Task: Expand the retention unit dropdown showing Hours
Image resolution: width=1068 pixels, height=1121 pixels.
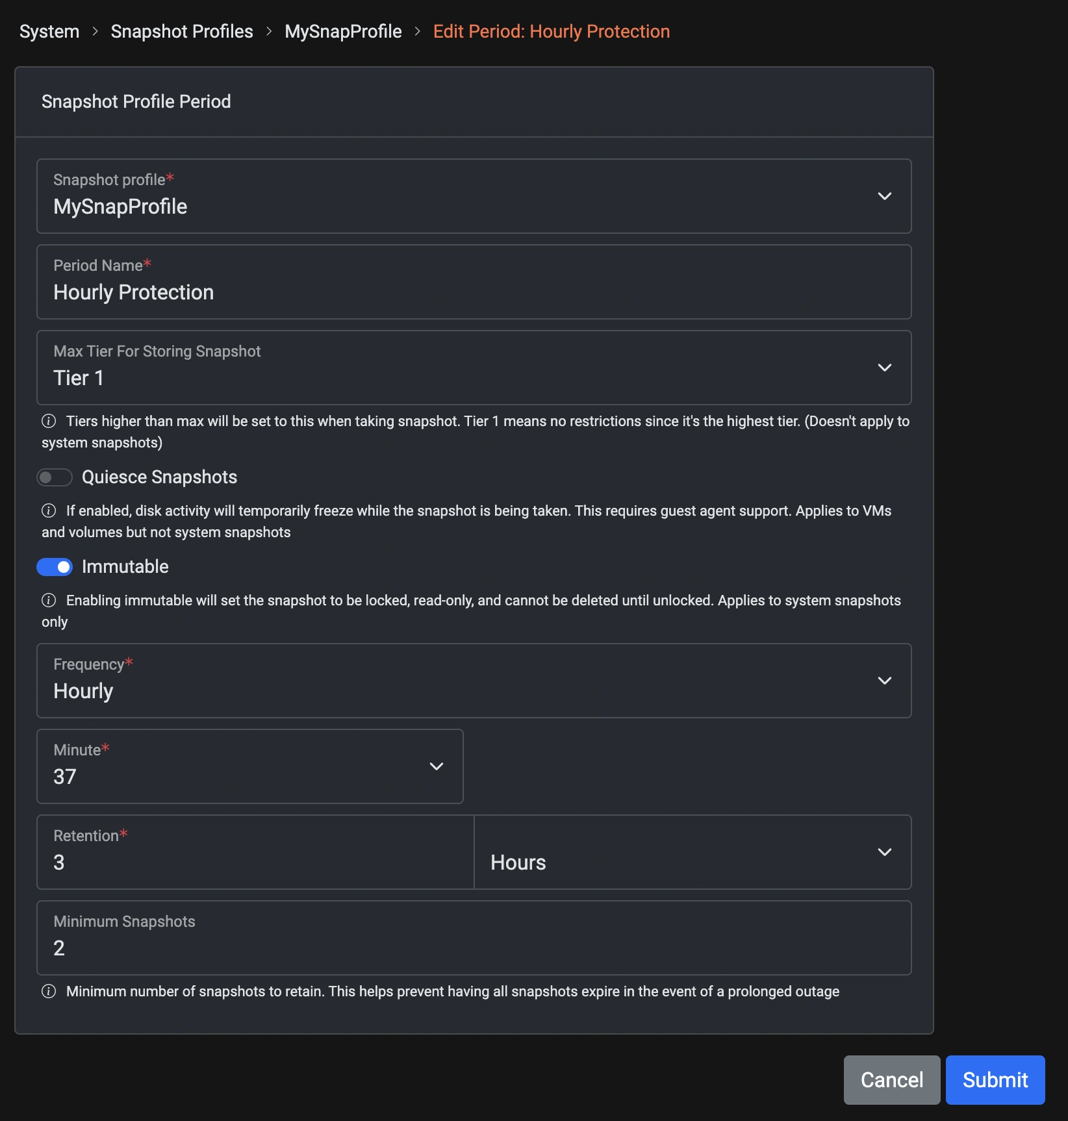Action: click(885, 852)
